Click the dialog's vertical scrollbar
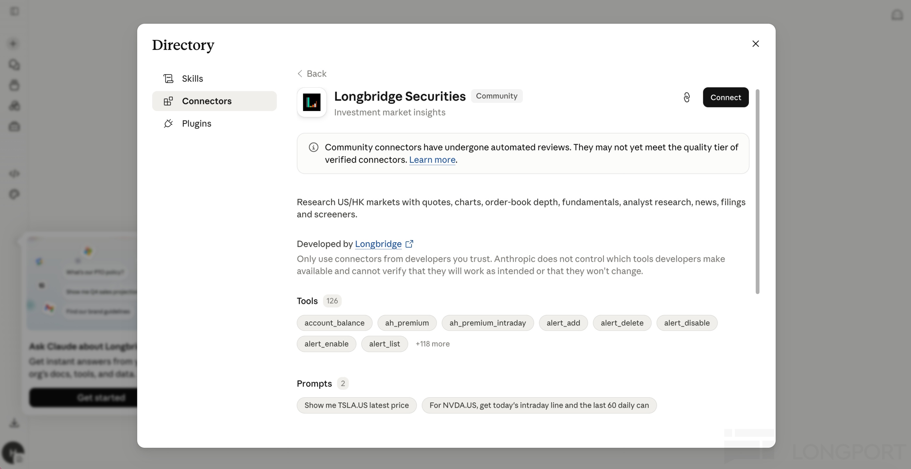Image resolution: width=911 pixels, height=469 pixels. click(757, 192)
